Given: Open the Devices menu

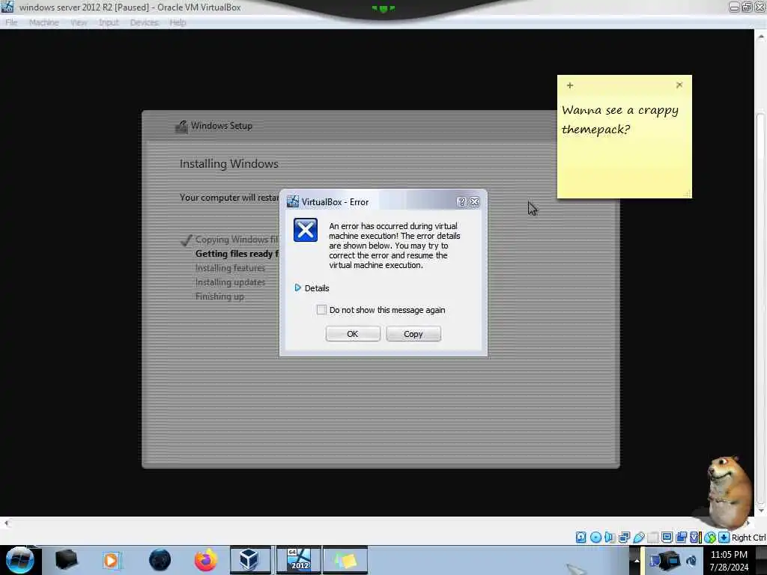Looking at the screenshot, I should (145, 22).
